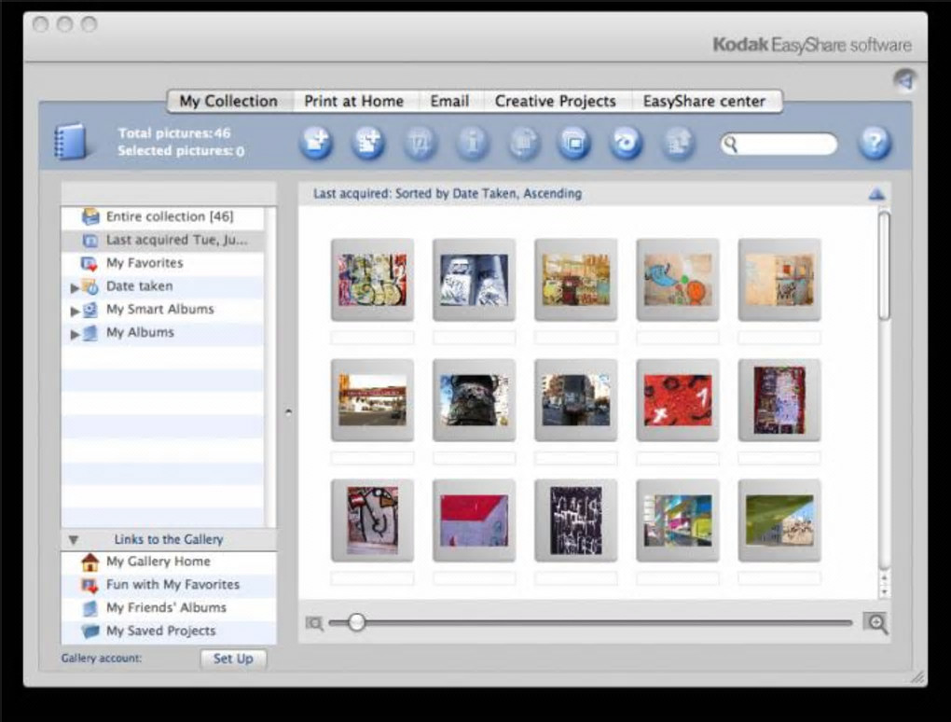Click the My Favorites heart icon

coord(90,264)
